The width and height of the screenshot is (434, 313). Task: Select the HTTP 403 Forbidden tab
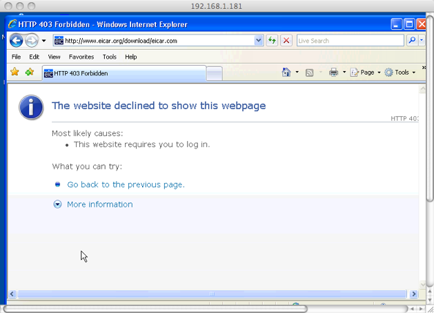124,73
